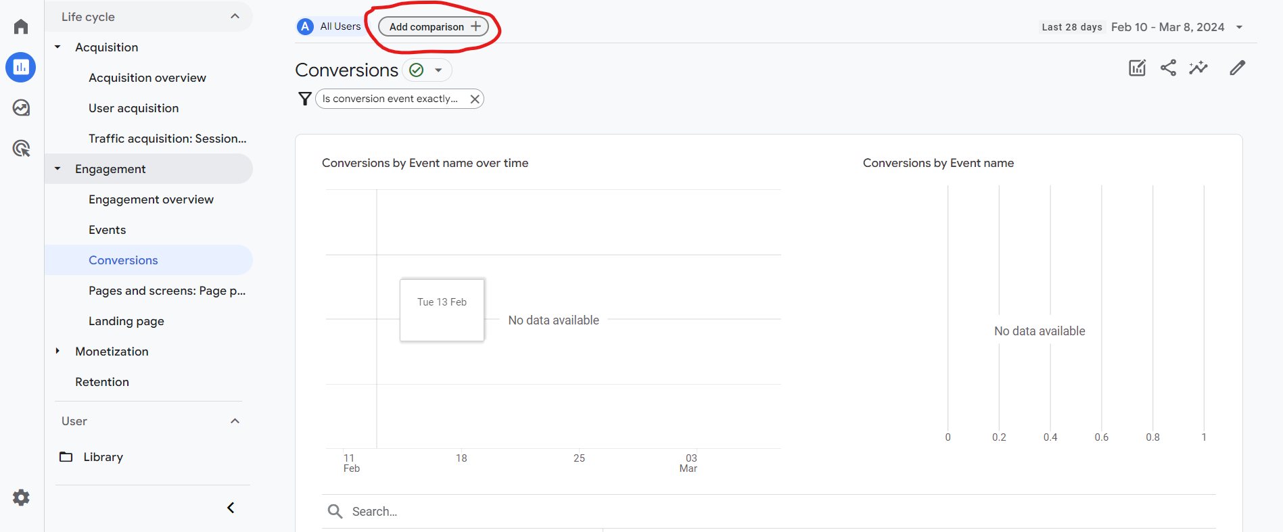This screenshot has height=532, width=1283.
Task: Open the Library link
Action: point(103,457)
